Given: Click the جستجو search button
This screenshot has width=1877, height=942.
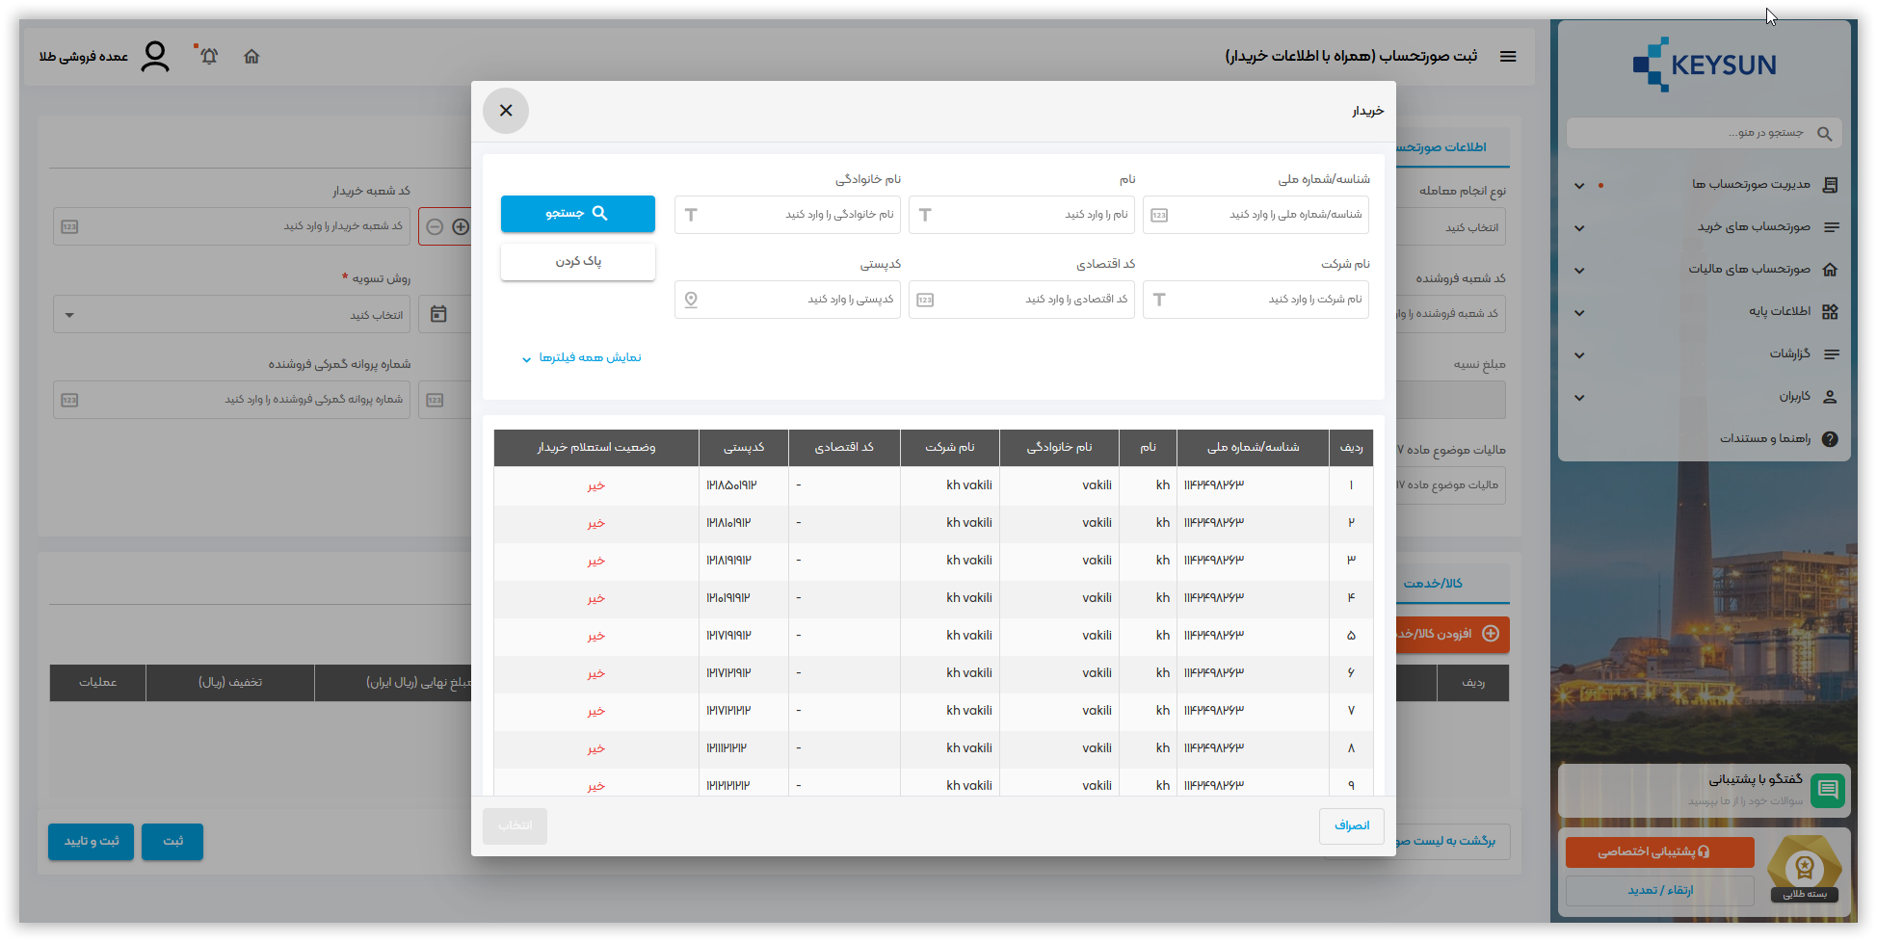Looking at the screenshot, I should coord(577,214).
